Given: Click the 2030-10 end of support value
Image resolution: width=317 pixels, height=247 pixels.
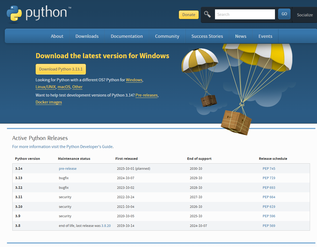Looking at the screenshot, I should pyautogui.click(x=196, y=168).
